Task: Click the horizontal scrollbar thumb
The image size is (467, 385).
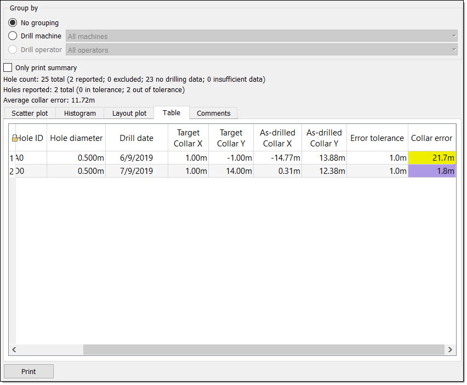Action: (x=264, y=349)
